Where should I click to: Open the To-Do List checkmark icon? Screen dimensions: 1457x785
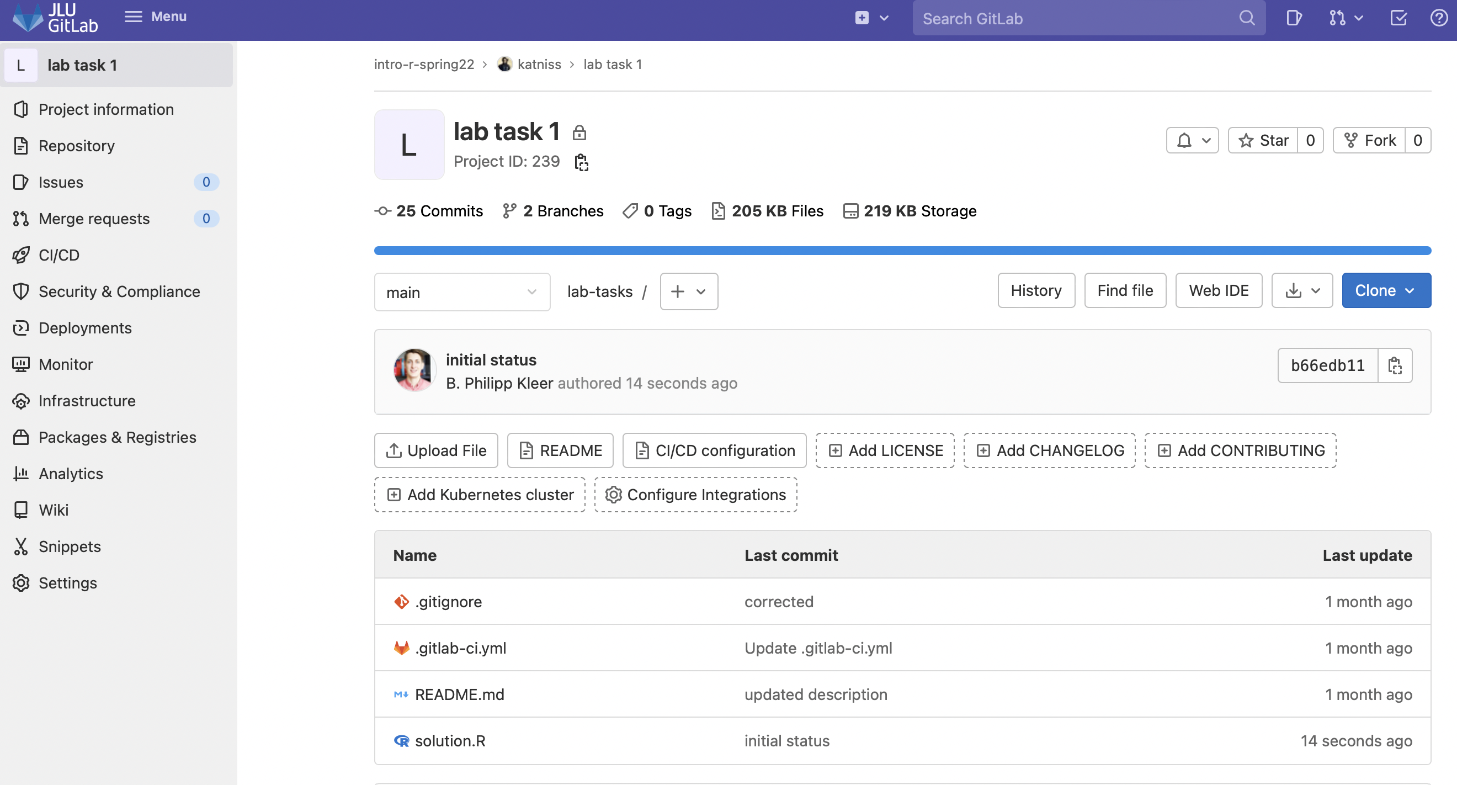pos(1398,18)
